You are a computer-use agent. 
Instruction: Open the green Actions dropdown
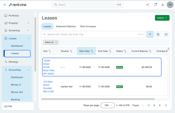(162, 18)
